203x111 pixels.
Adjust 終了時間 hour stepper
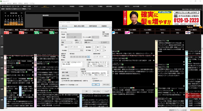click(96, 50)
